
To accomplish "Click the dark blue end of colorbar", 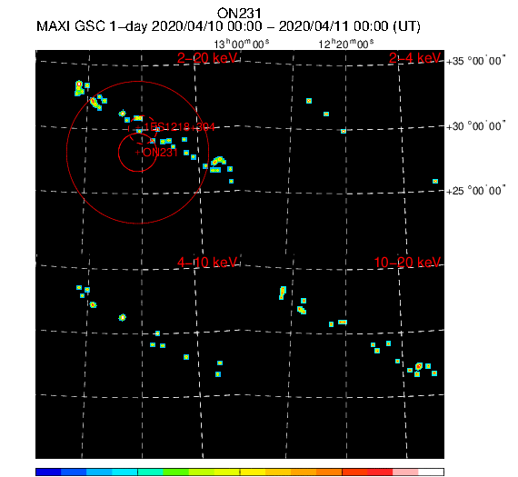I will pos(48,472).
